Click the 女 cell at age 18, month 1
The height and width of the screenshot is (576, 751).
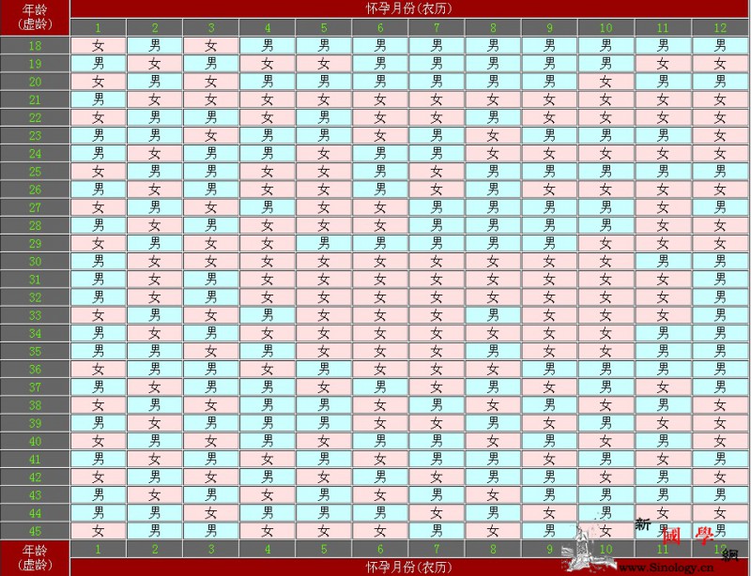coord(99,46)
